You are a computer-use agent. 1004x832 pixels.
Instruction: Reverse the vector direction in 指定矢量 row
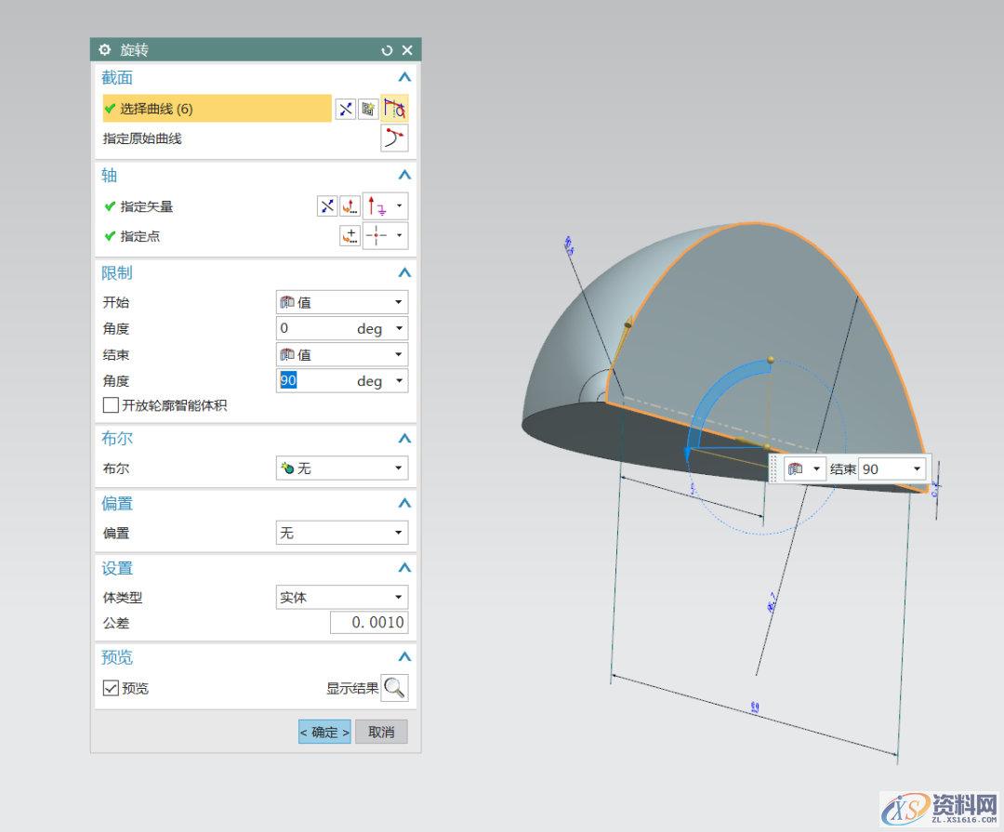point(326,206)
